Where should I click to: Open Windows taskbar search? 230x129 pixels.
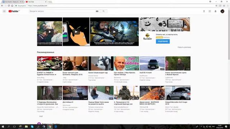pos(9,126)
